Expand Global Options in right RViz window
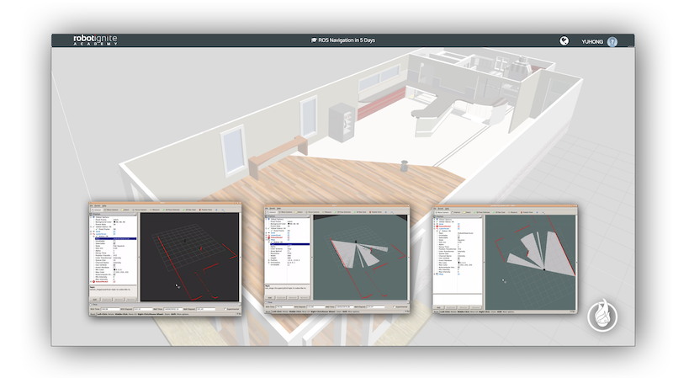Viewport: 673px width, 378px height. (434, 220)
